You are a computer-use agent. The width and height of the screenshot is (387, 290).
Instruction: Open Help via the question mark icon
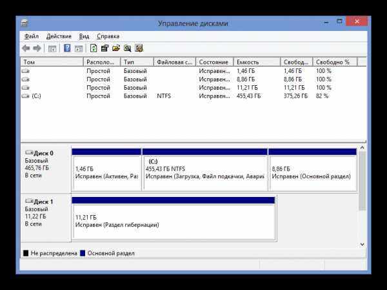pyautogui.click(x=67, y=48)
